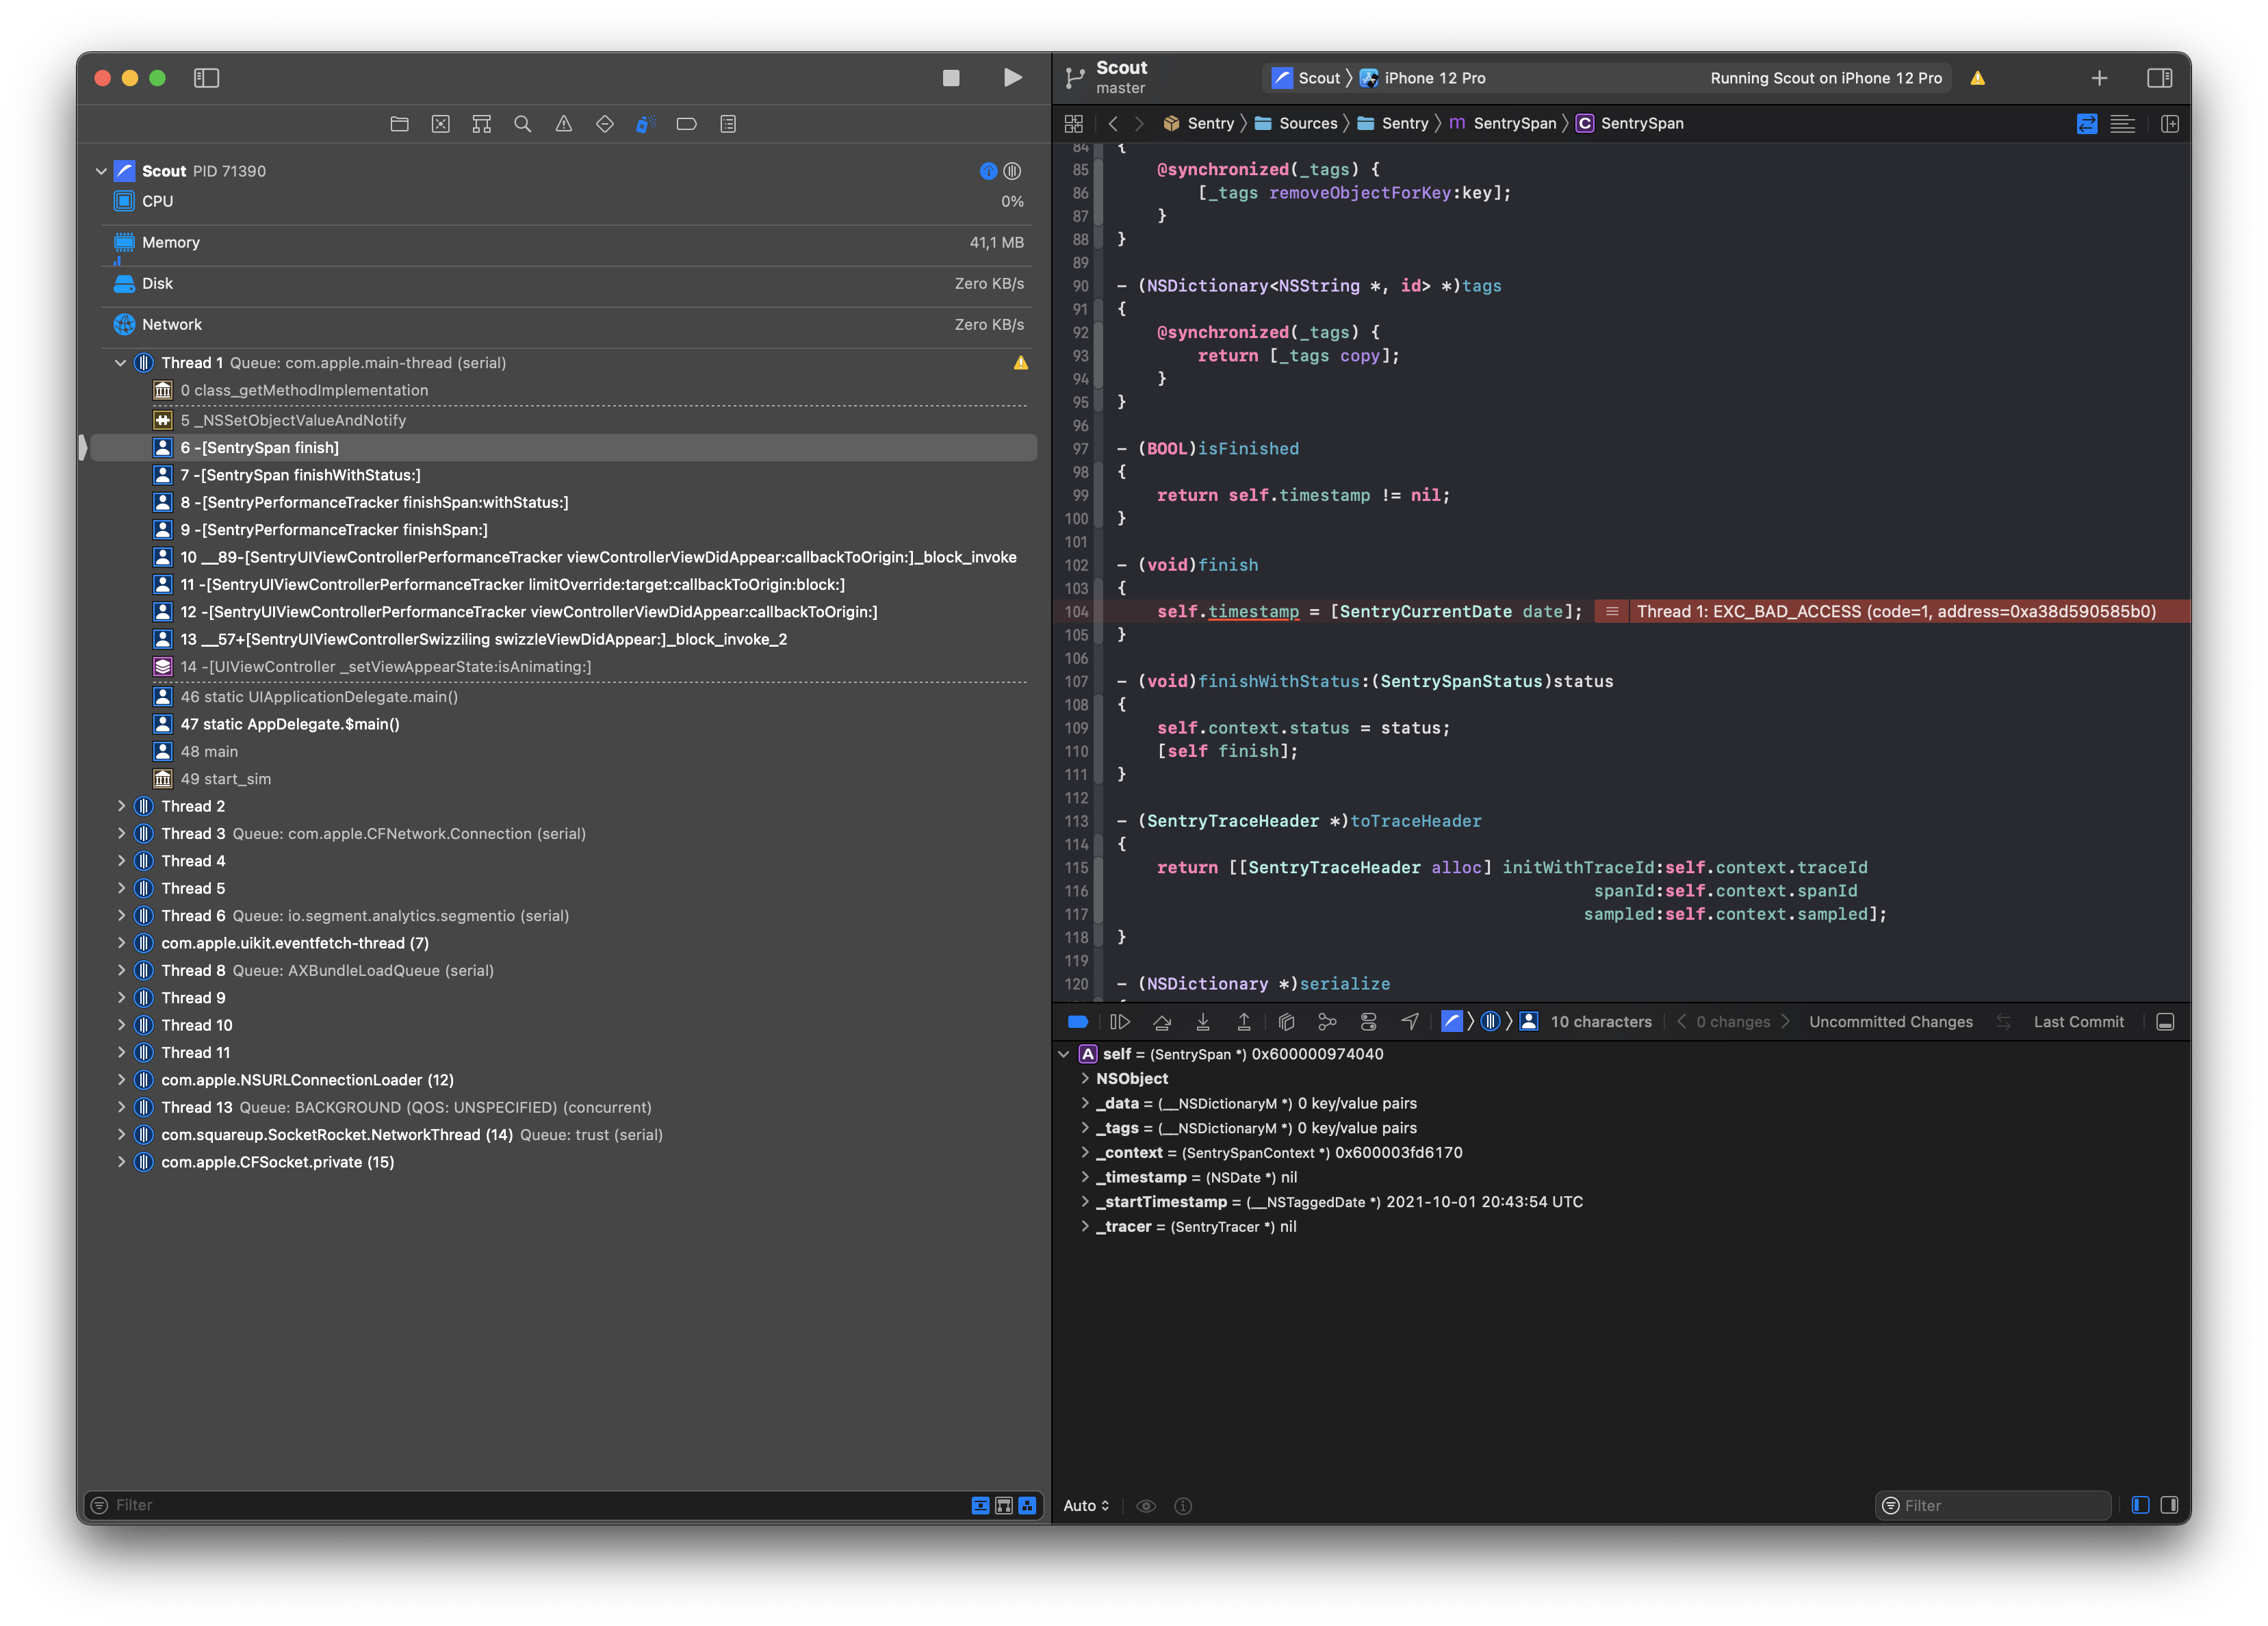Click the Step Into icon in debug bar
This screenshot has width=2268, height=1626.
[x=1203, y=1021]
